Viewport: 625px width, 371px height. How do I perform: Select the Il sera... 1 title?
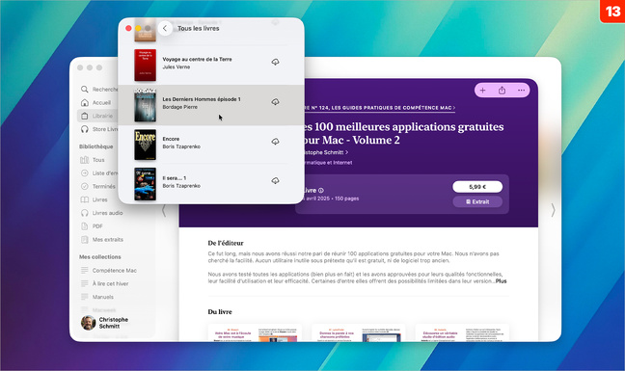point(175,178)
